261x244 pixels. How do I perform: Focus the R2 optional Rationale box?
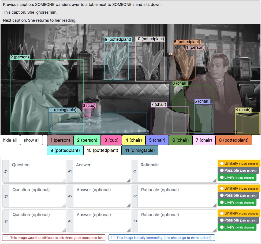coord(177,196)
